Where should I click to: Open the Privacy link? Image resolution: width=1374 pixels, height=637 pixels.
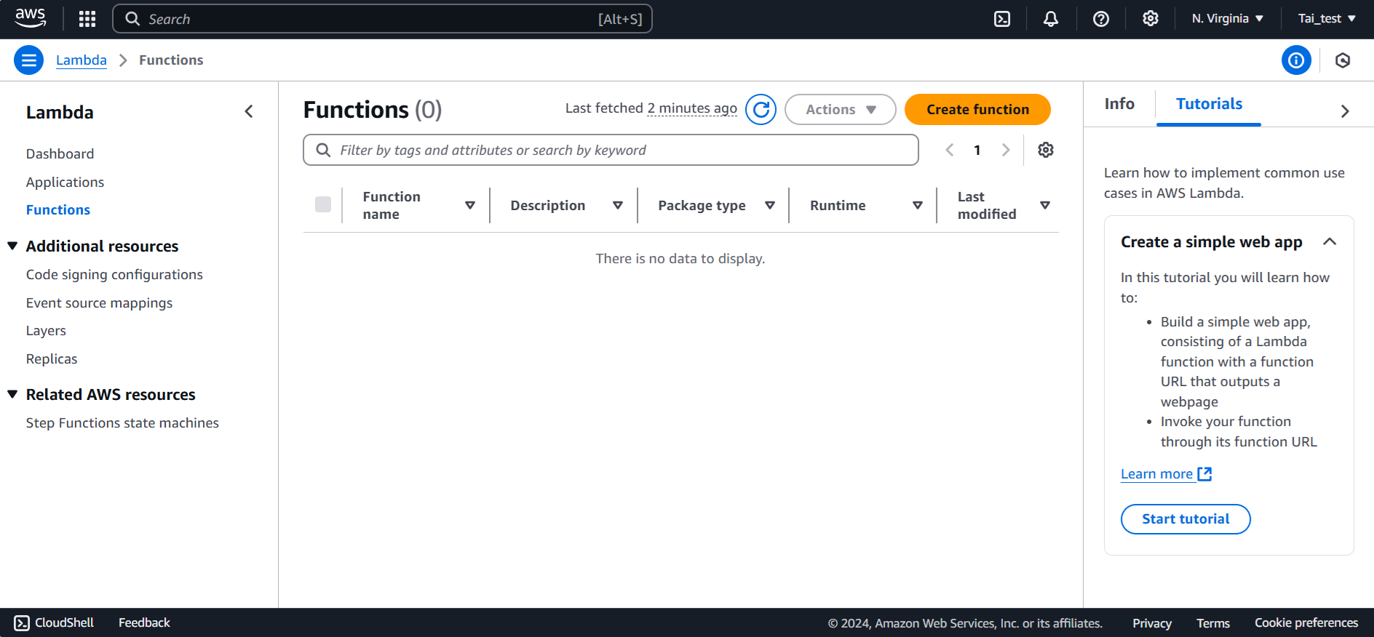coord(1152,623)
